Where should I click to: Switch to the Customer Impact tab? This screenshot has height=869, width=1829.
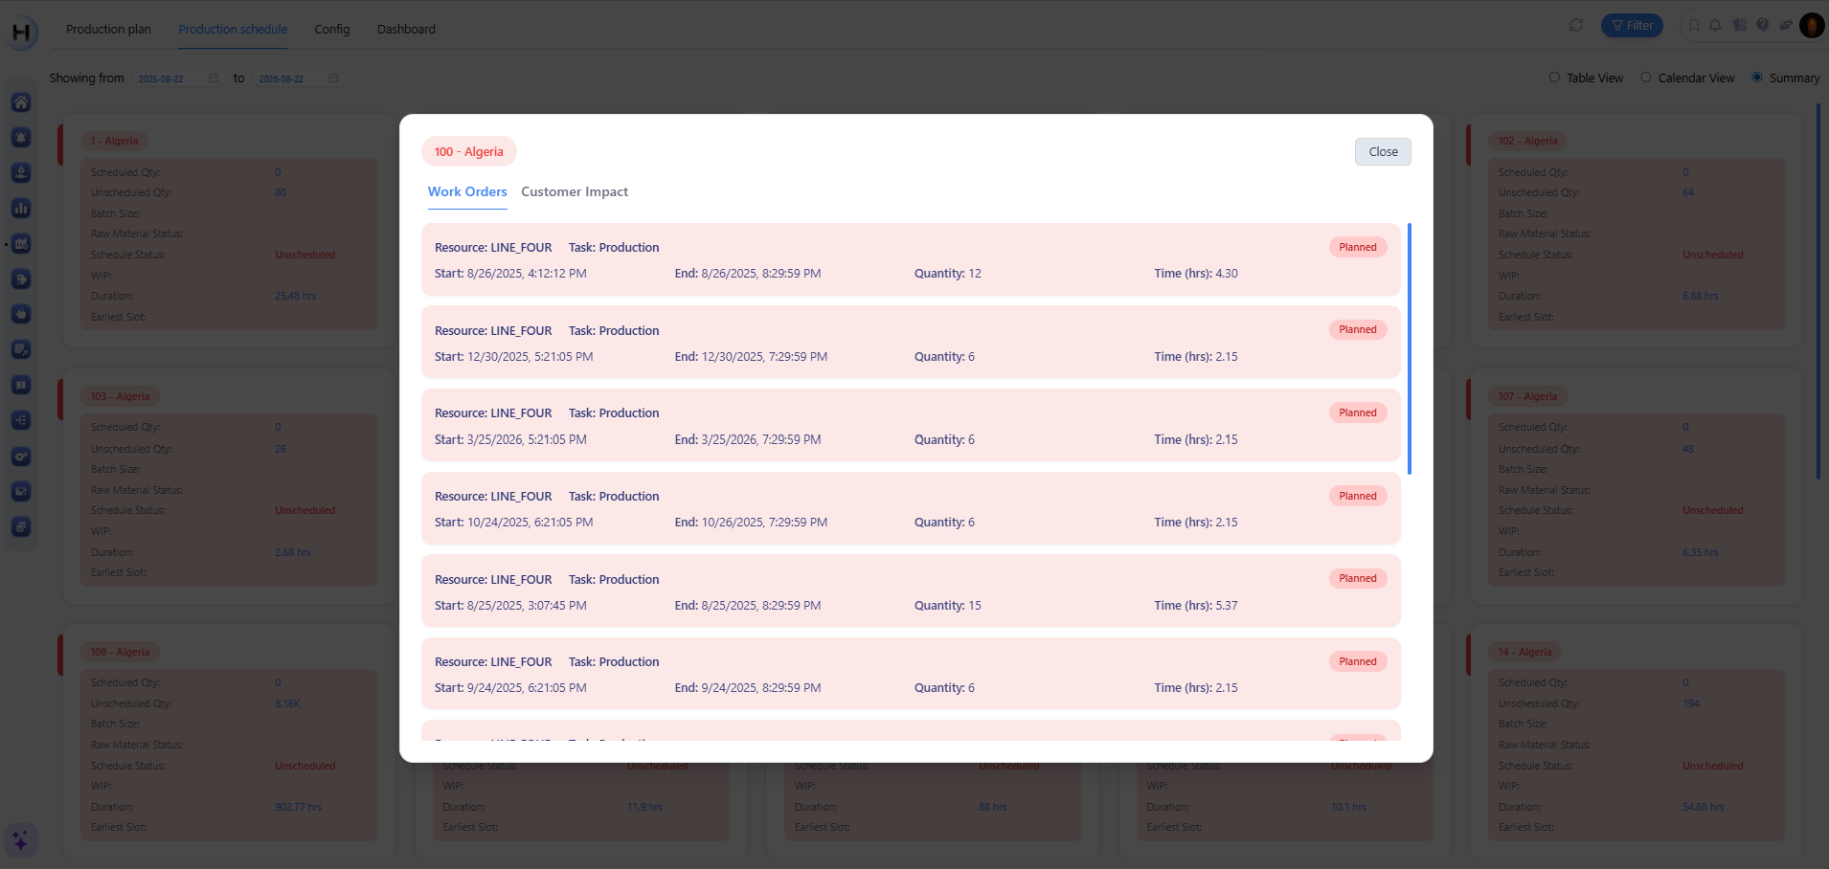[x=575, y=192]
